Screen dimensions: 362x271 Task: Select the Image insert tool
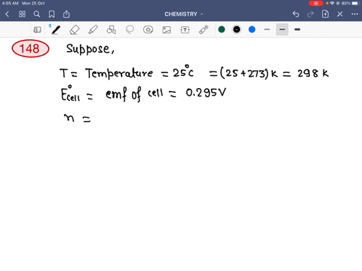point(167,30)
